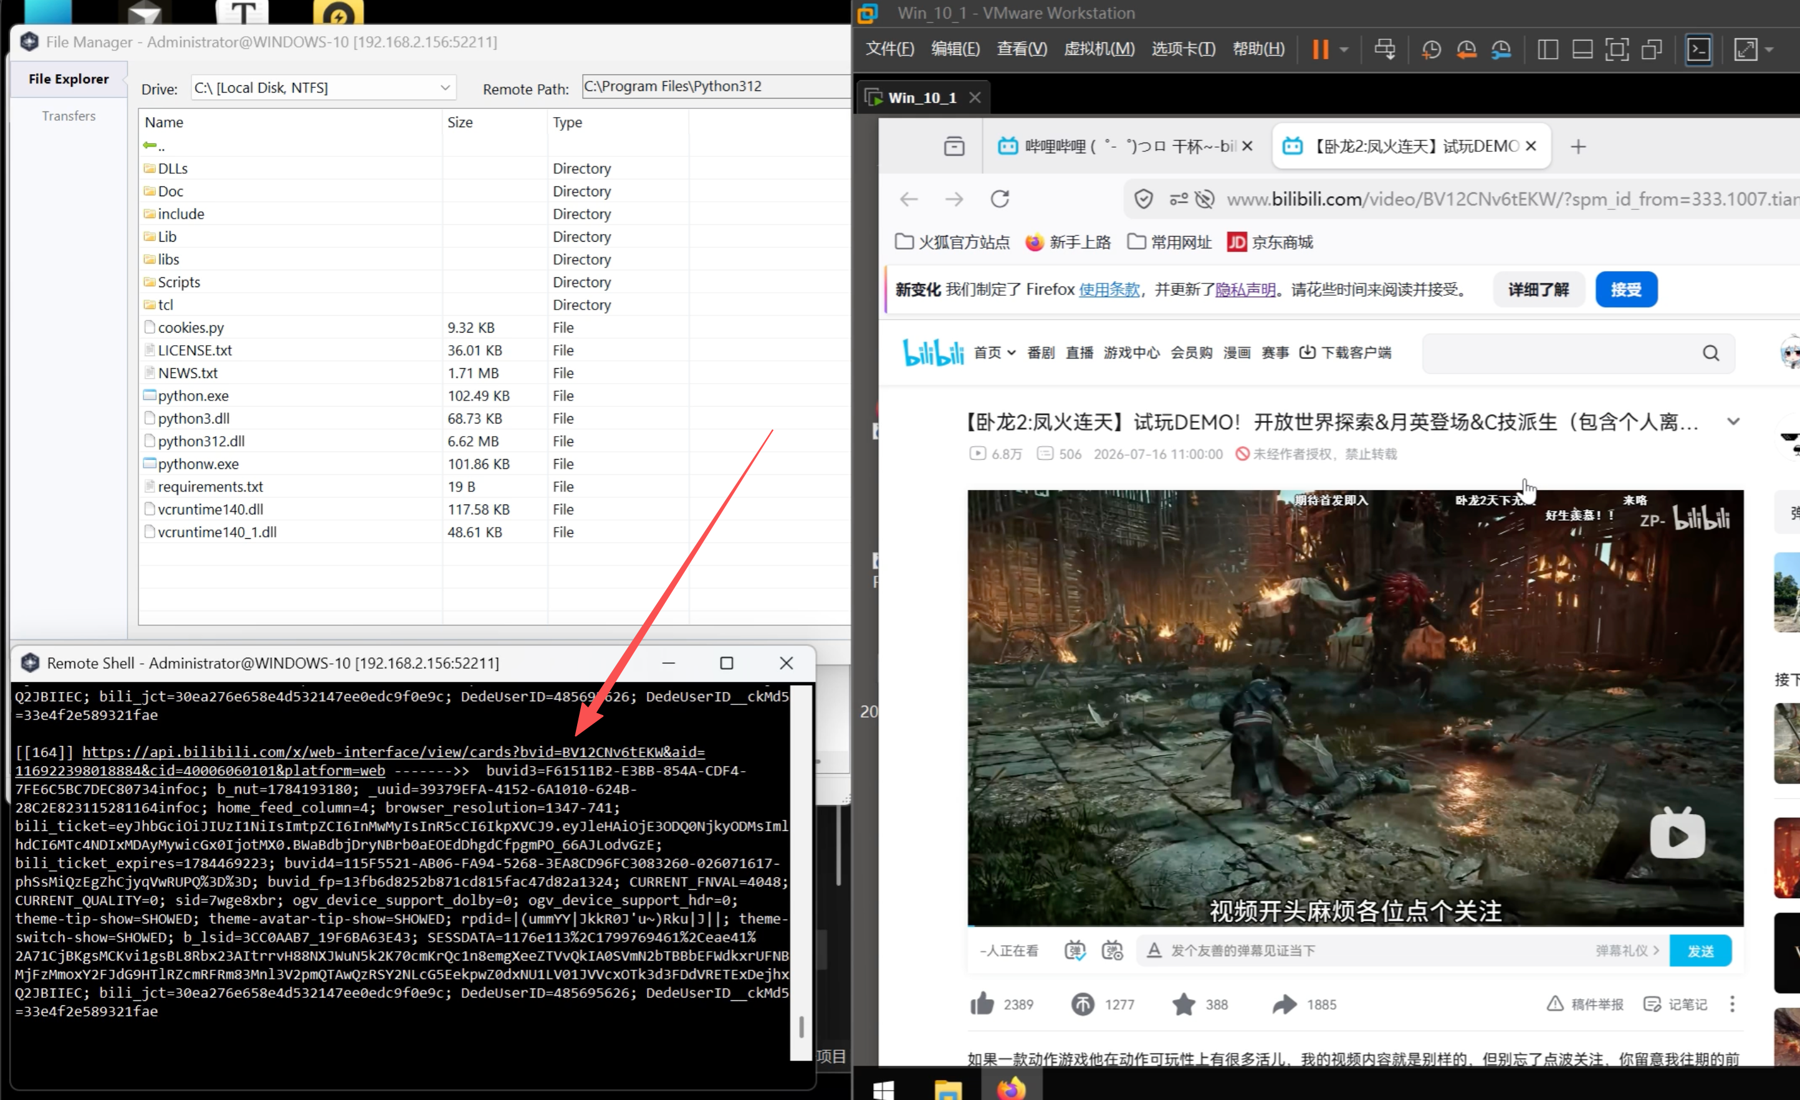Favorite the video with star icon
1800x1100 pixels.
[1184, 1004]
